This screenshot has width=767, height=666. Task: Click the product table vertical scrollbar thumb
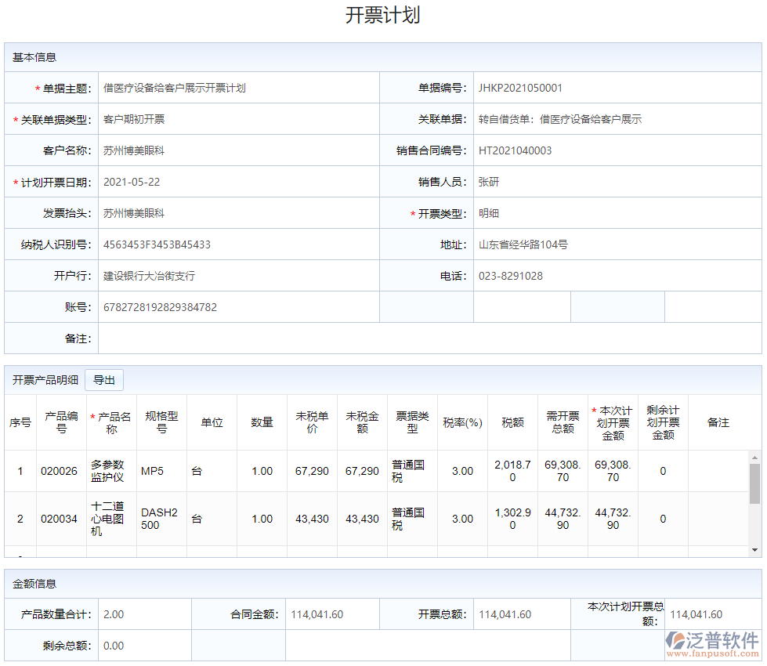pos(754,483)
